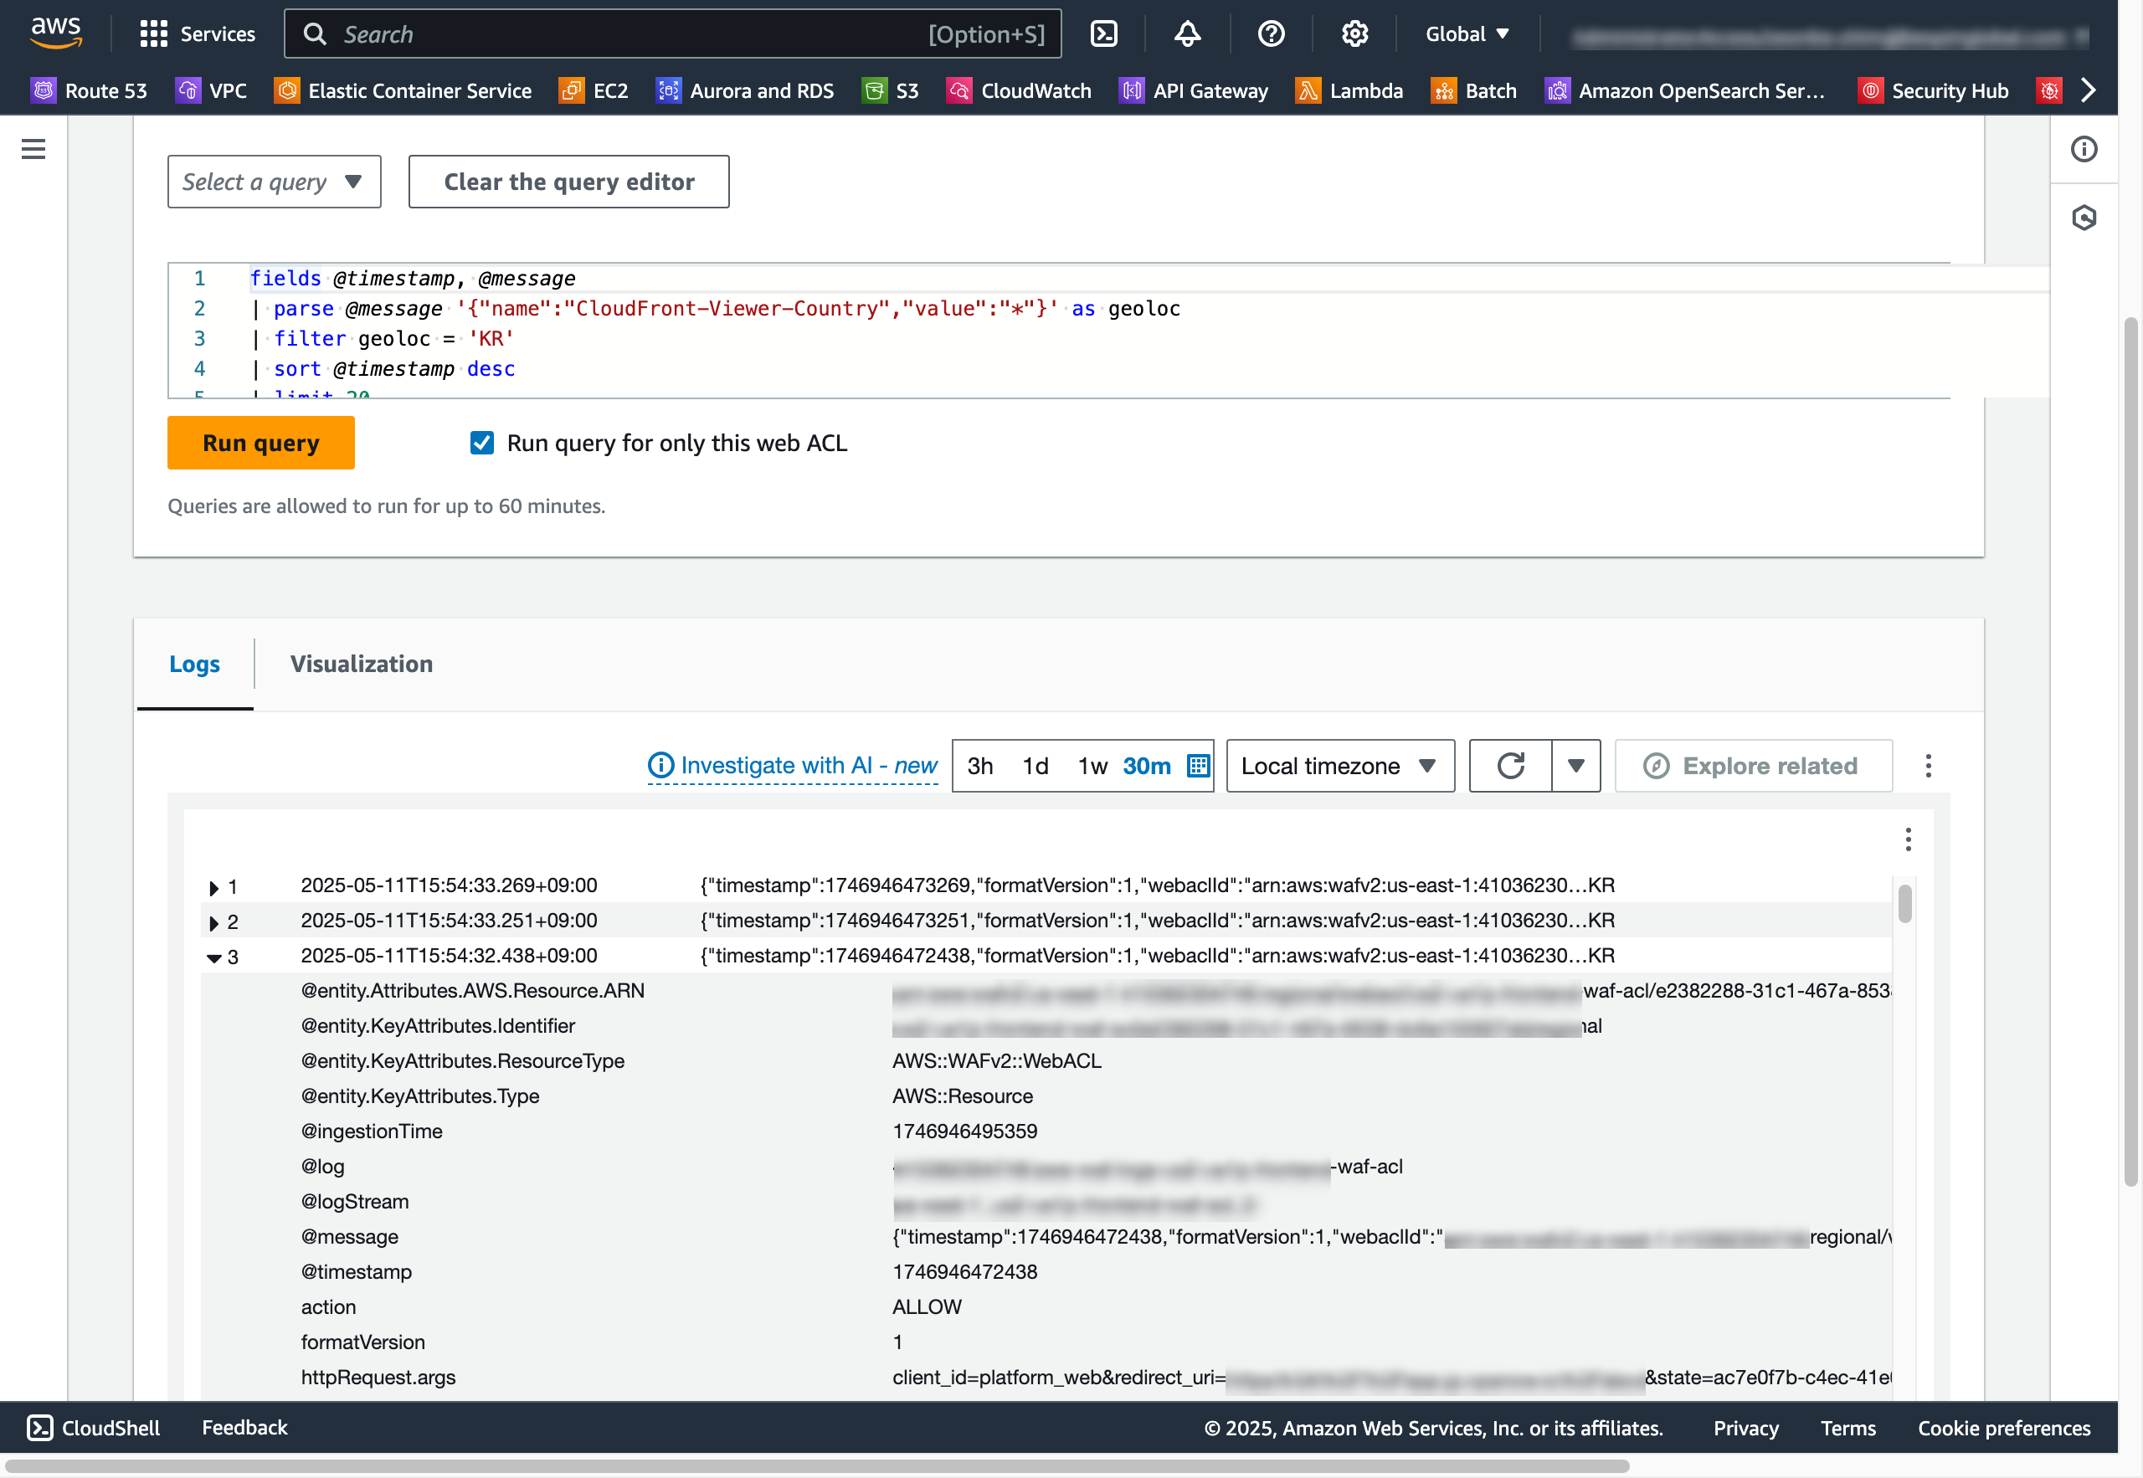Open Elastic Container Service shortcut
The width and height of the screenshot is (2143, 1478).
[403, 90]
